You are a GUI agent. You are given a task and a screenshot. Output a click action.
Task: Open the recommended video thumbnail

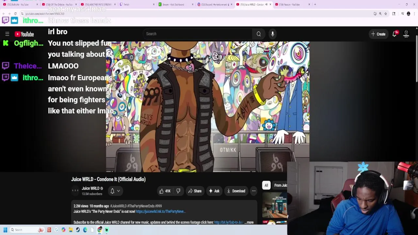(275, 205)
